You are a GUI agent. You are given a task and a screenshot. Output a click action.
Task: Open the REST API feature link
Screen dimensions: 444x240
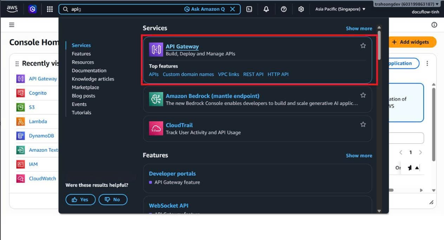[x=253, y=74]
